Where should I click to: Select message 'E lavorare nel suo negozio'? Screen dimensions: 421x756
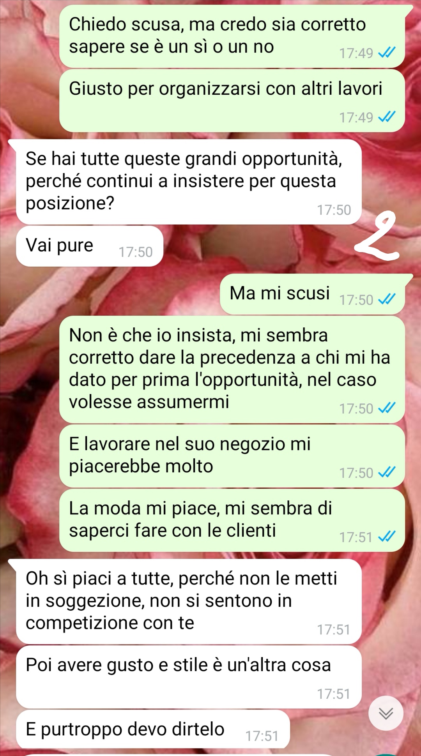point(232,456)
